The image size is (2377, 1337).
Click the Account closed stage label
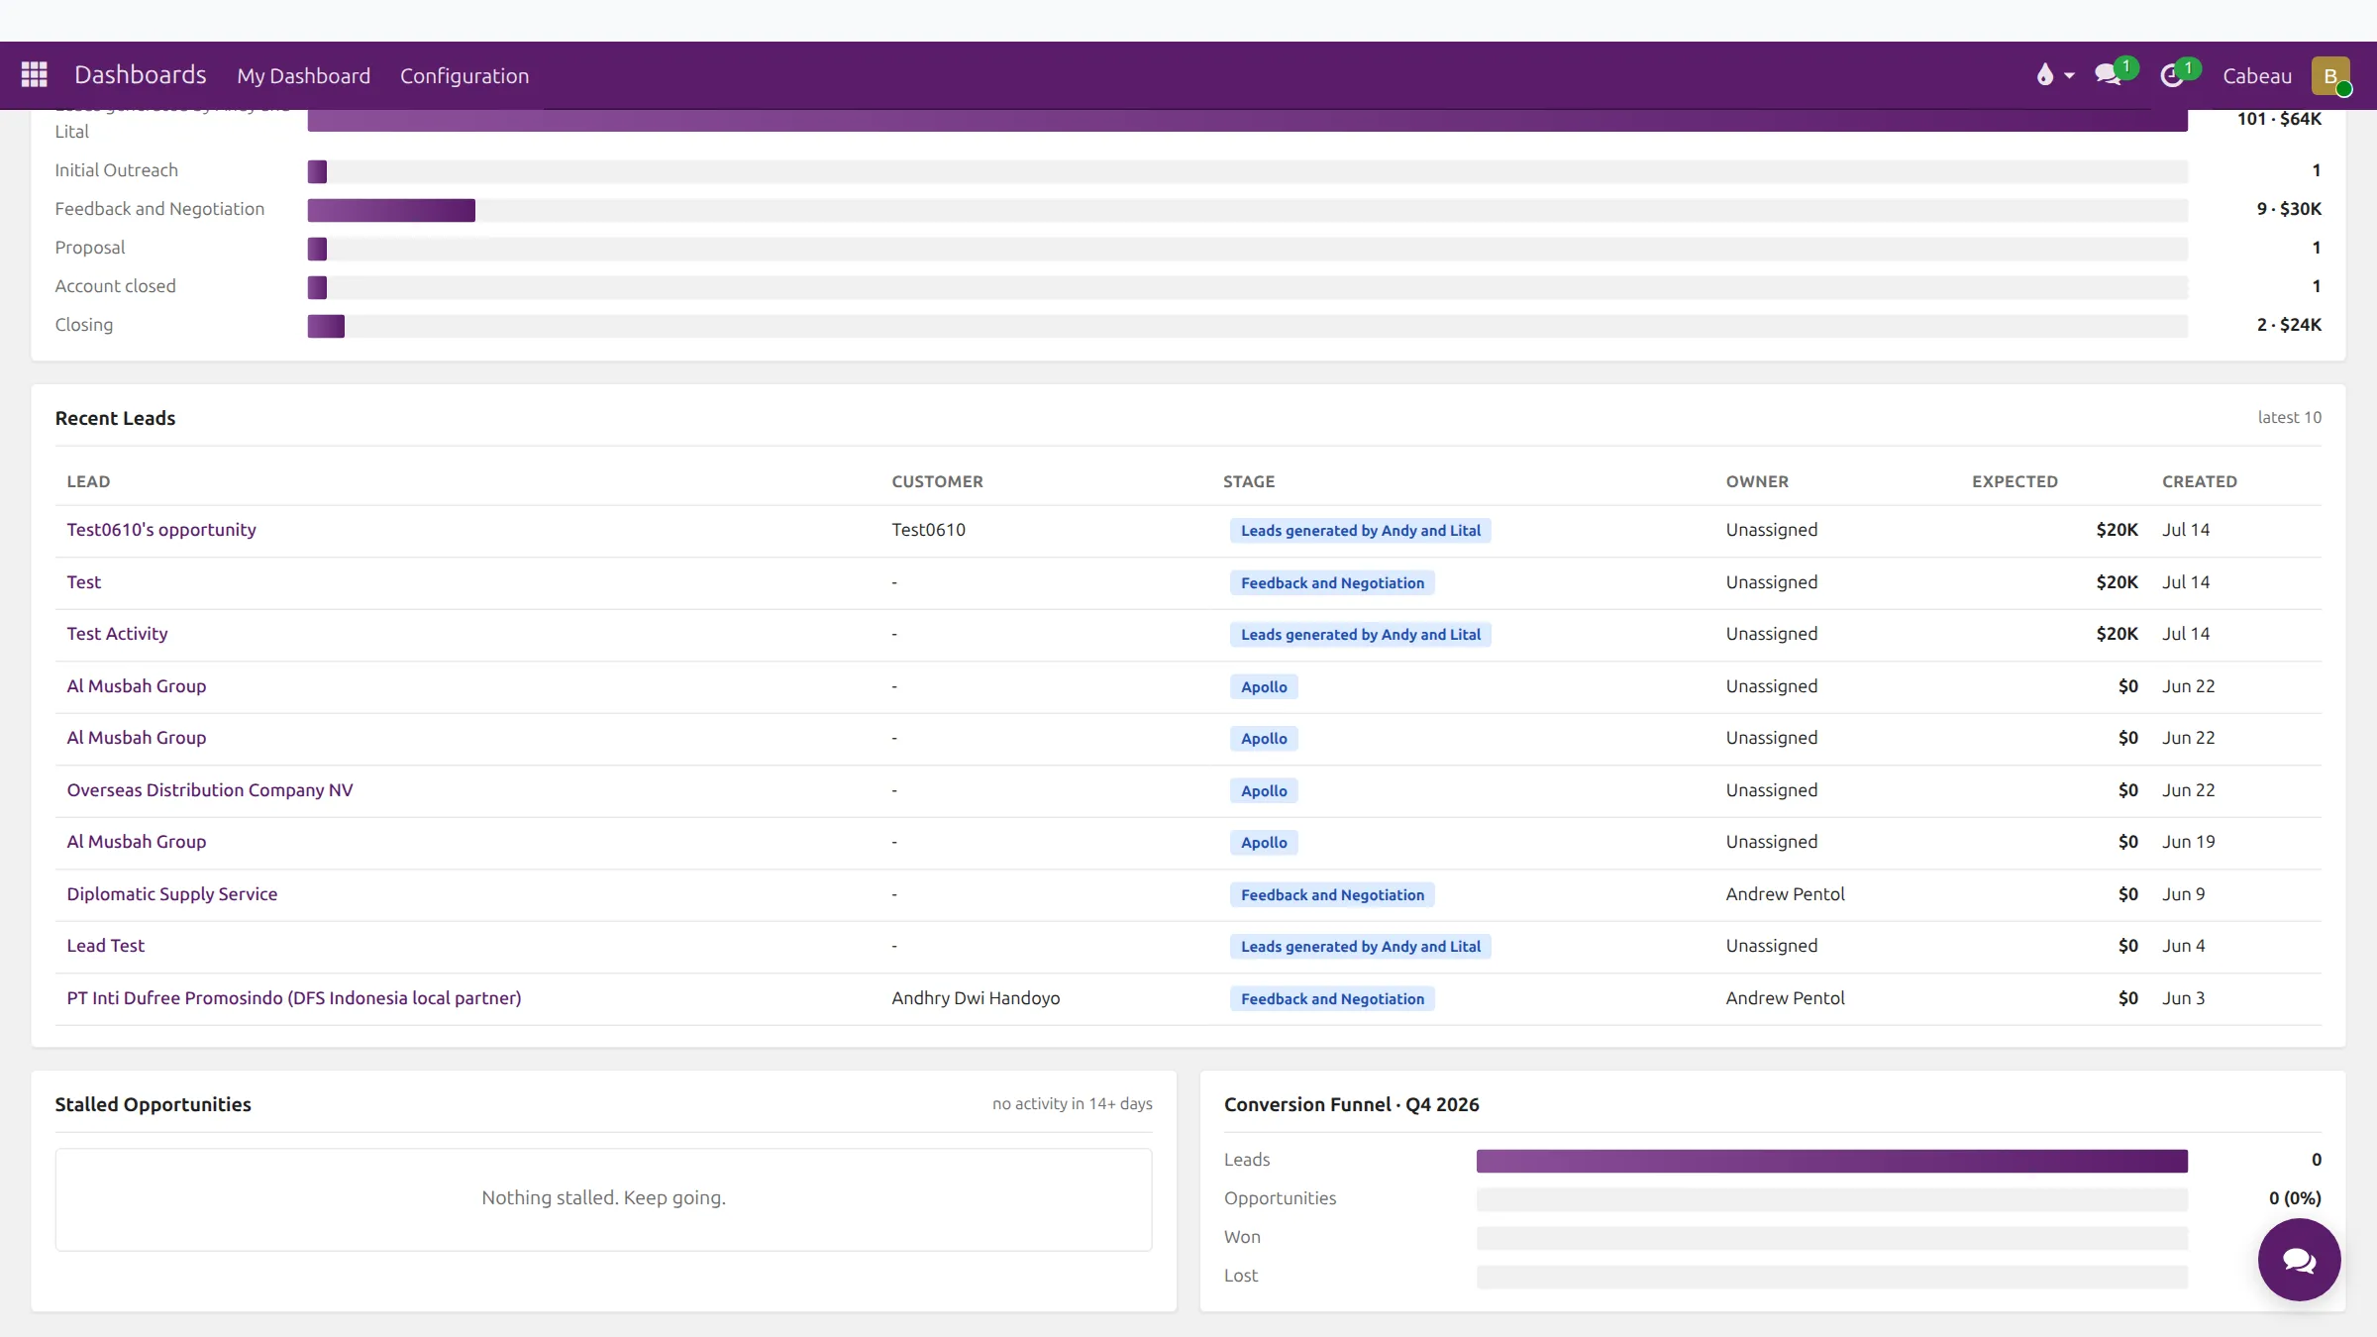[x=116, y=286]
